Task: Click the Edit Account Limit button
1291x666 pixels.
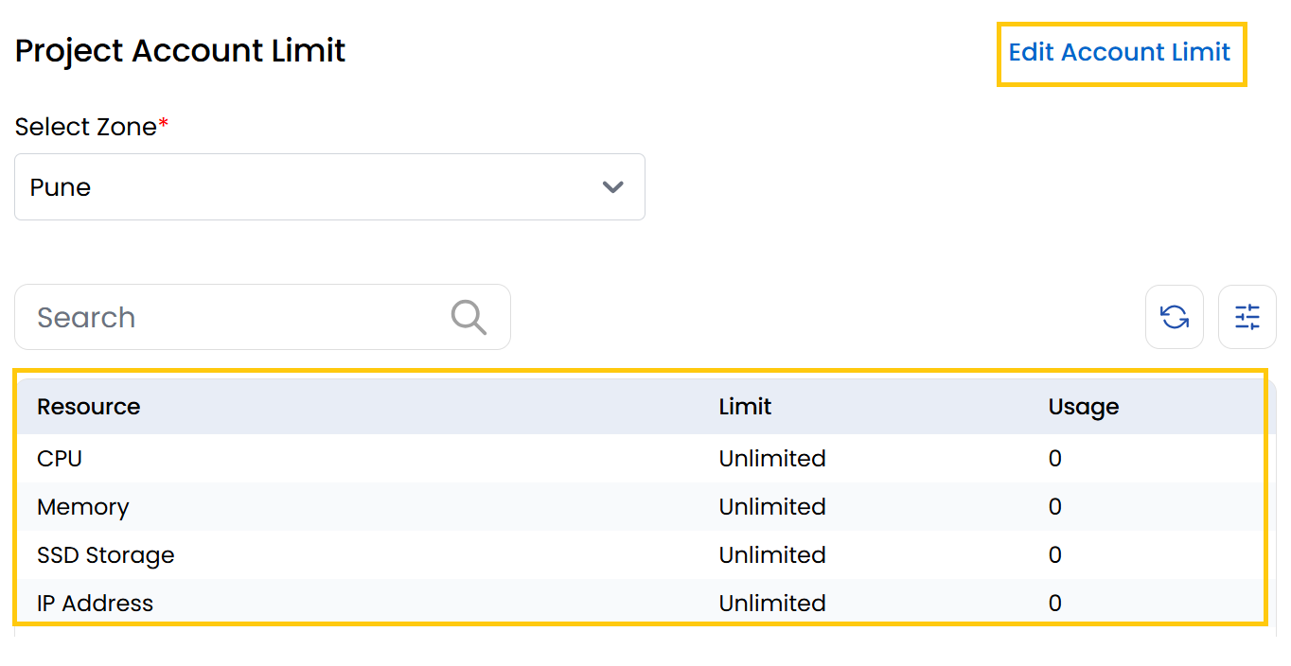Action: pos(1121,53)
